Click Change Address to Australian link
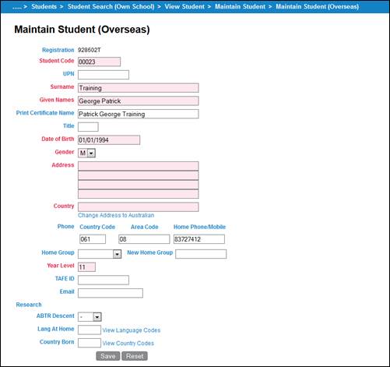 (x=116, y=215)
